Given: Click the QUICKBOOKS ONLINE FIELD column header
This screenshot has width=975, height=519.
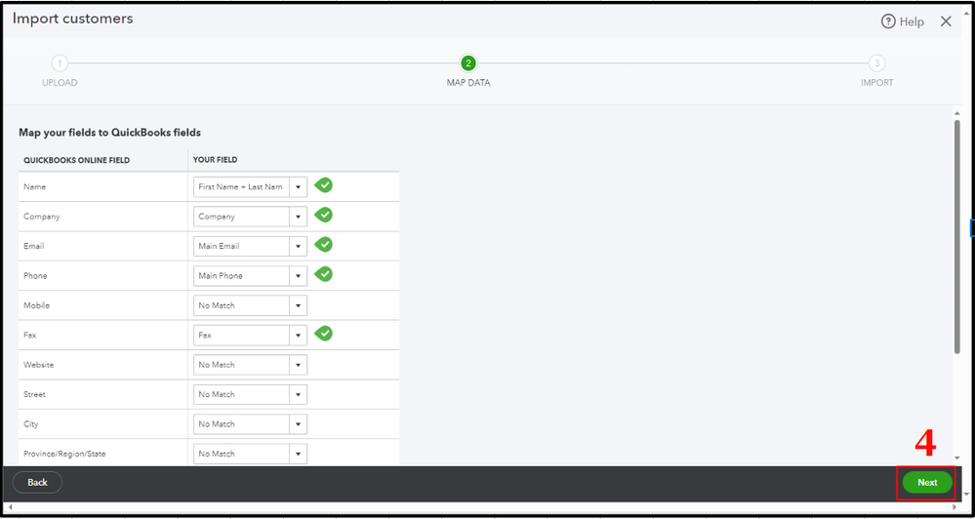Looking at the screenshot, I should coord(76,160).
